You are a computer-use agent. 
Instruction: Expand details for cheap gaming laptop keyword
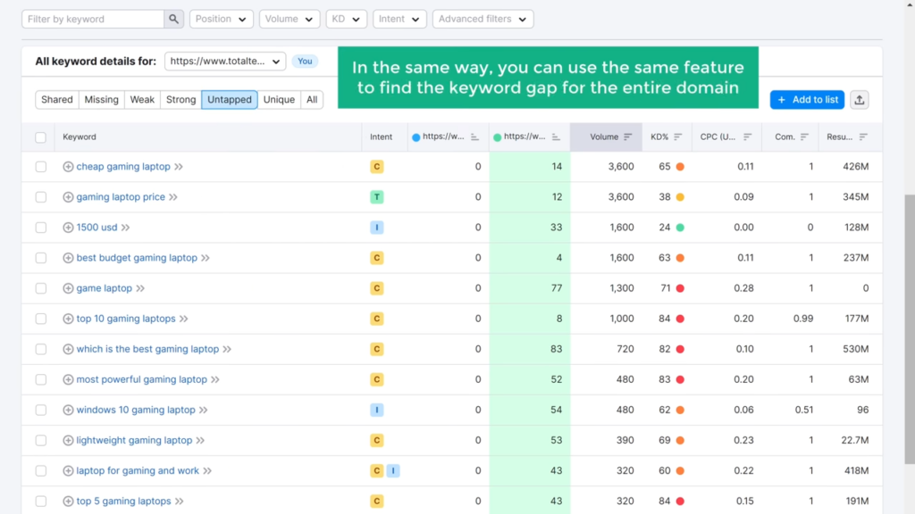[69, 166]
